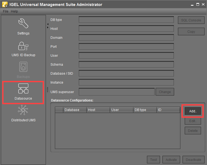Click the IGEL application logo in title bar
The image size is (207, 165).
tap(4, 4)
